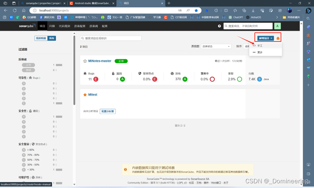Expand the new project dropdown button
The height and width of the screenshot is (188, 314).
[x=265, y=38]
